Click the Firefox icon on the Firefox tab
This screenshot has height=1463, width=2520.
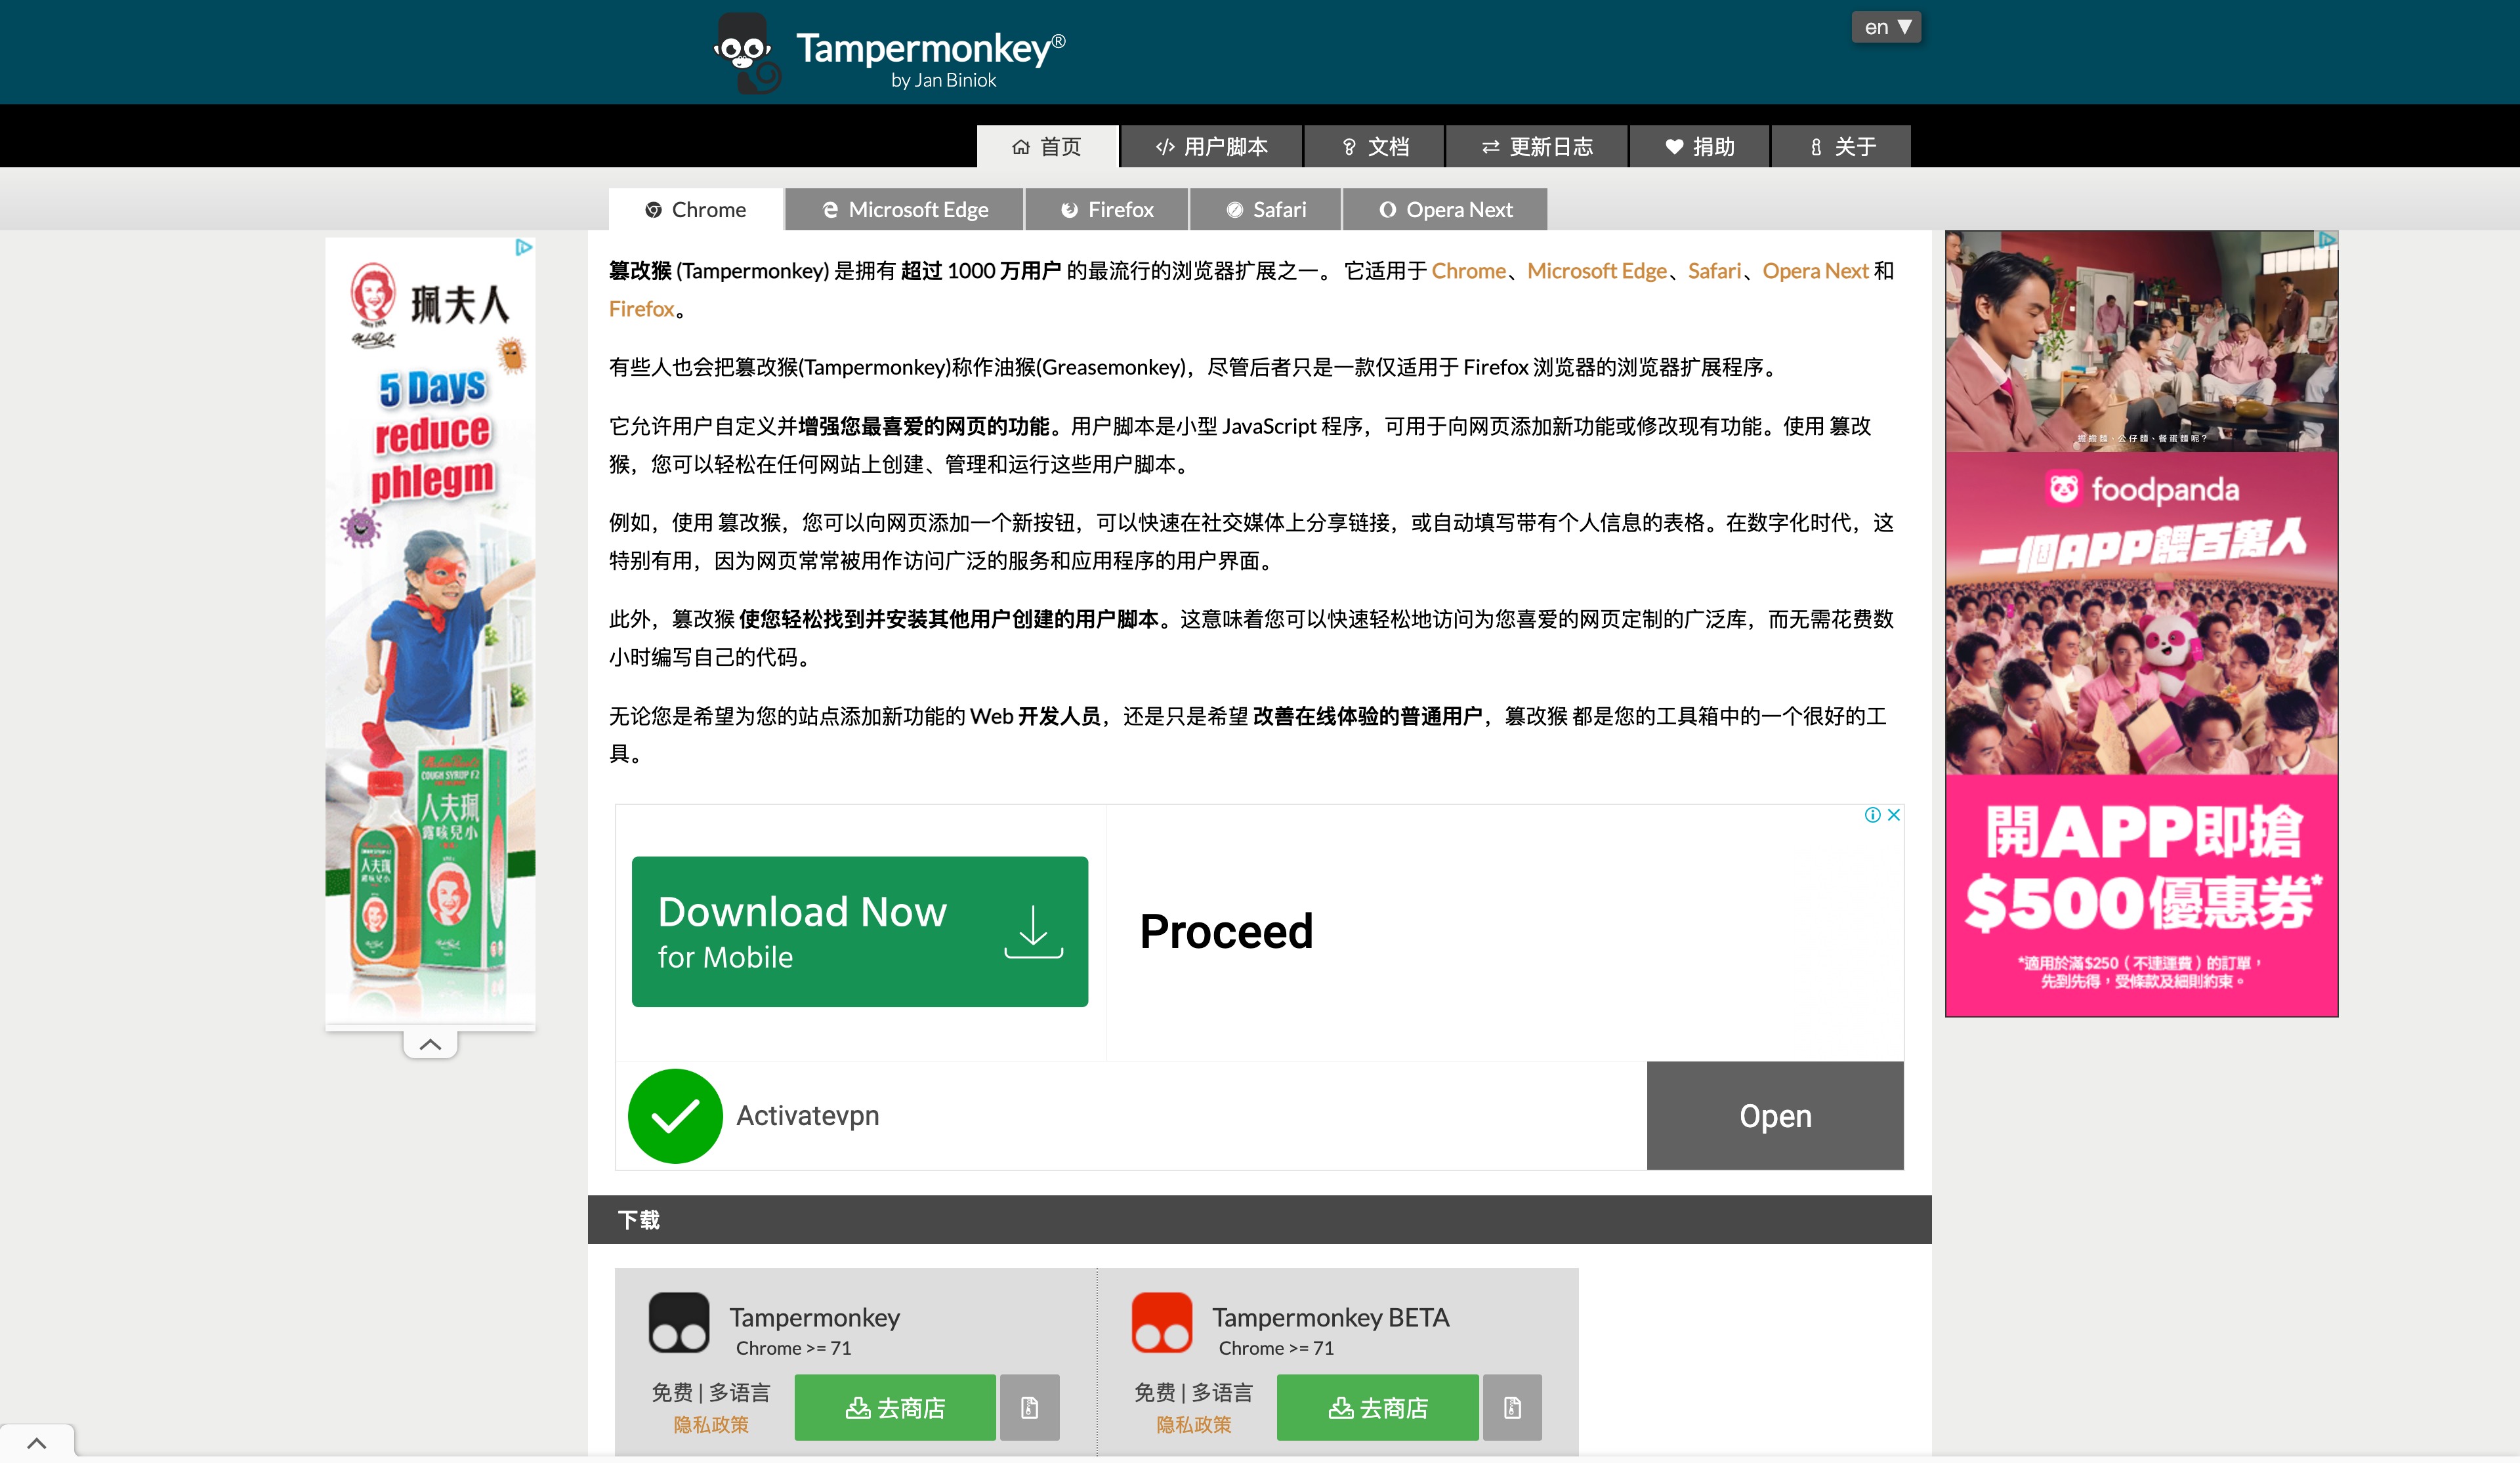(1069, 209)
